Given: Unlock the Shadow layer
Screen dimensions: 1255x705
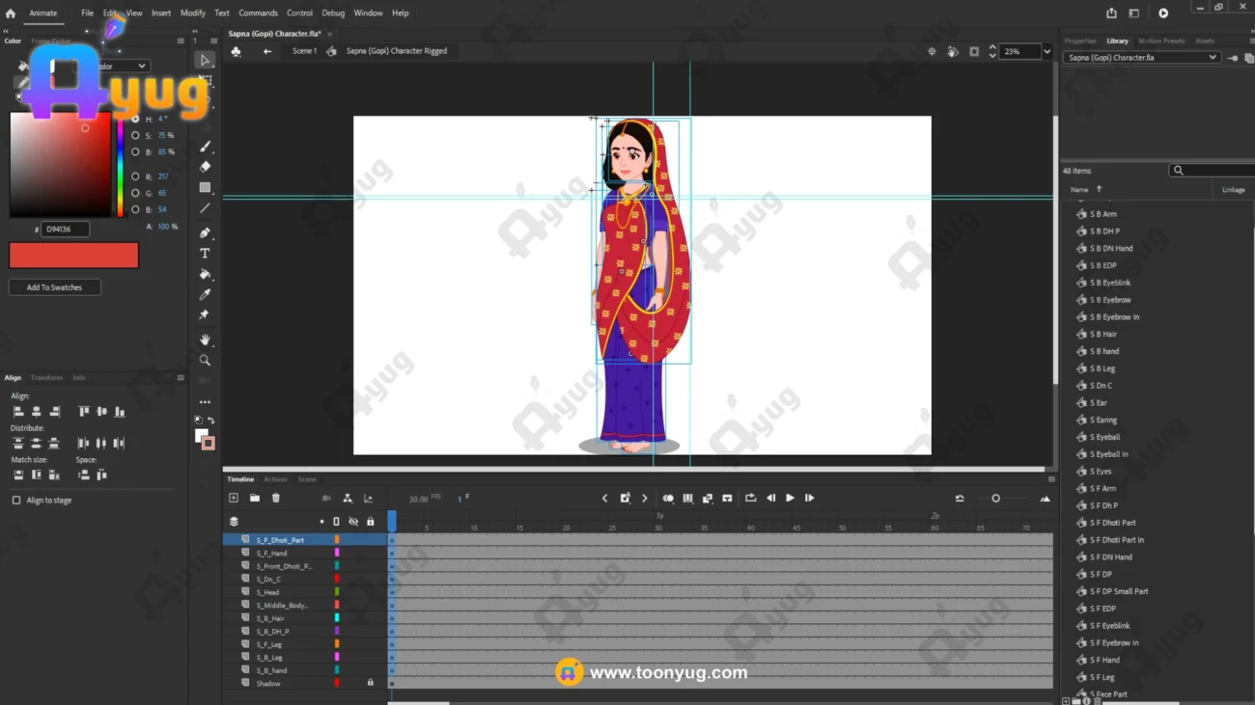Looking at the screenshot, I should tap(370, 683).
